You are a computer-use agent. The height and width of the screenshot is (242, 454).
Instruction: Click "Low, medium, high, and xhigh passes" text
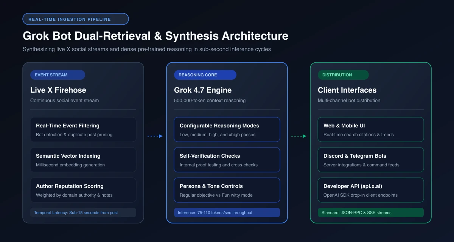point(218,135)
